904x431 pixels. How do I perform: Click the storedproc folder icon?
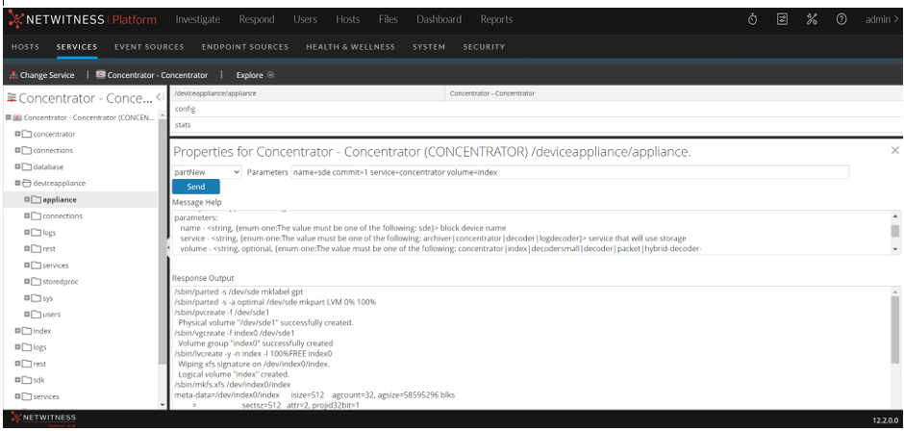36,282
